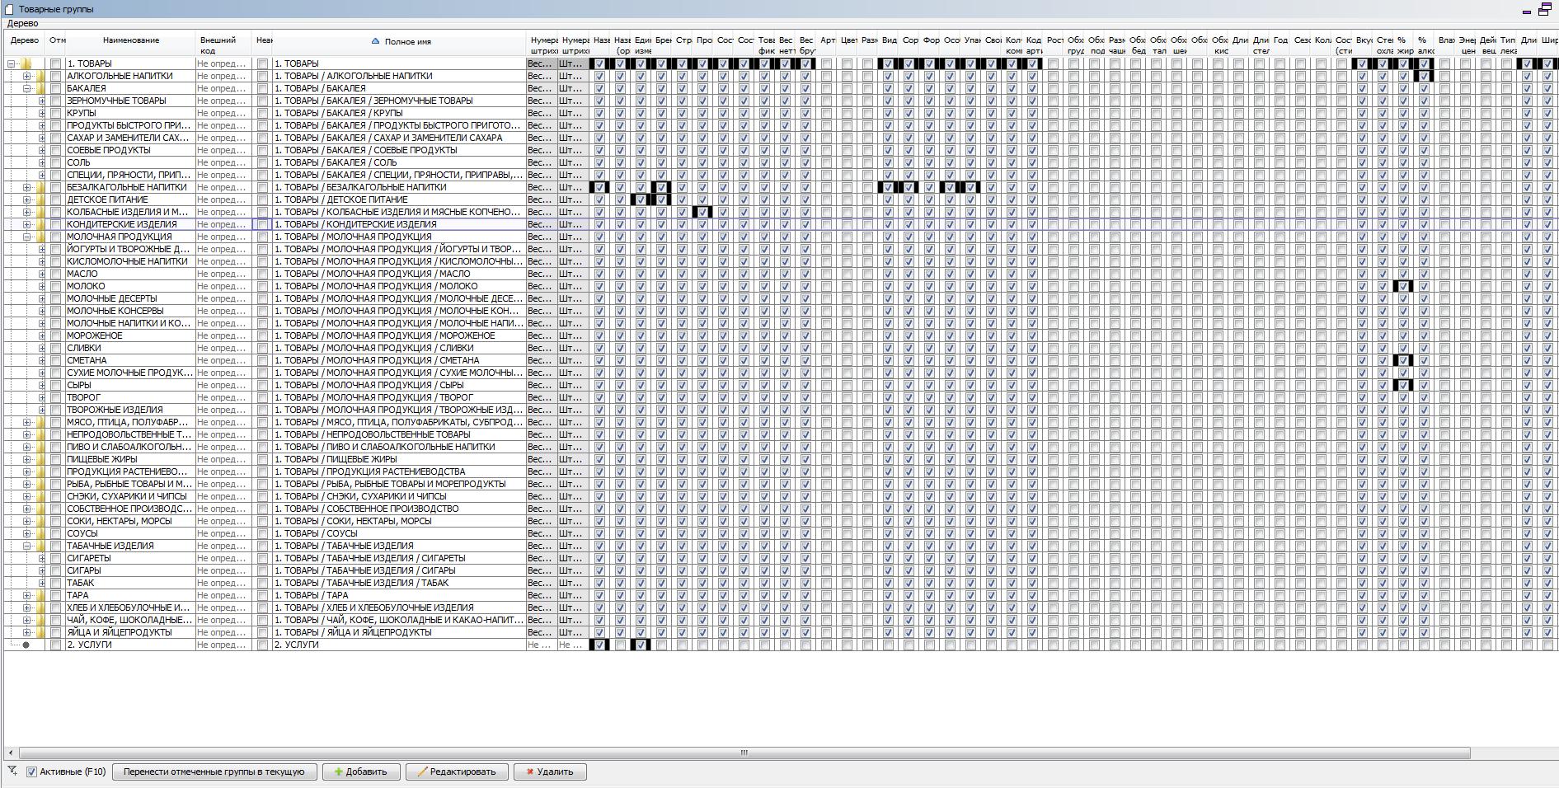Click the sort arrow in Полное имя header

[x=375, y=41]
